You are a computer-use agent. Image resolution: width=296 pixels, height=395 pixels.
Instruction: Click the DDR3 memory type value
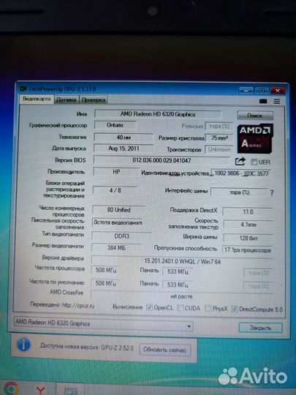pyautogui.click(x=121, y=236)
